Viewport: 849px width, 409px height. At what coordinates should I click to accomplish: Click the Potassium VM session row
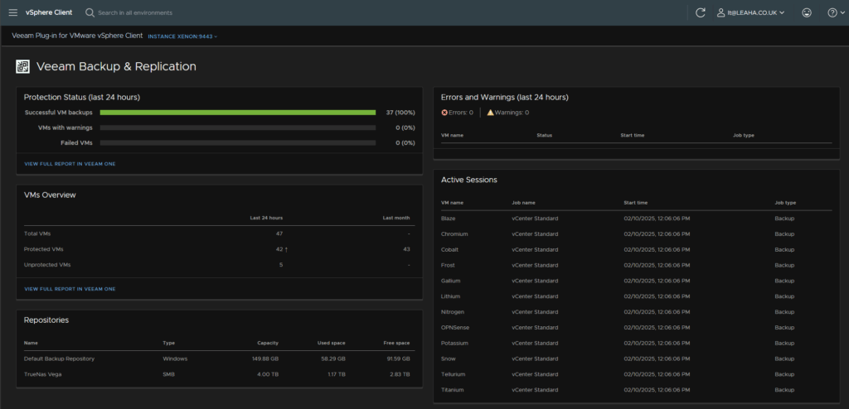(636, 343)
